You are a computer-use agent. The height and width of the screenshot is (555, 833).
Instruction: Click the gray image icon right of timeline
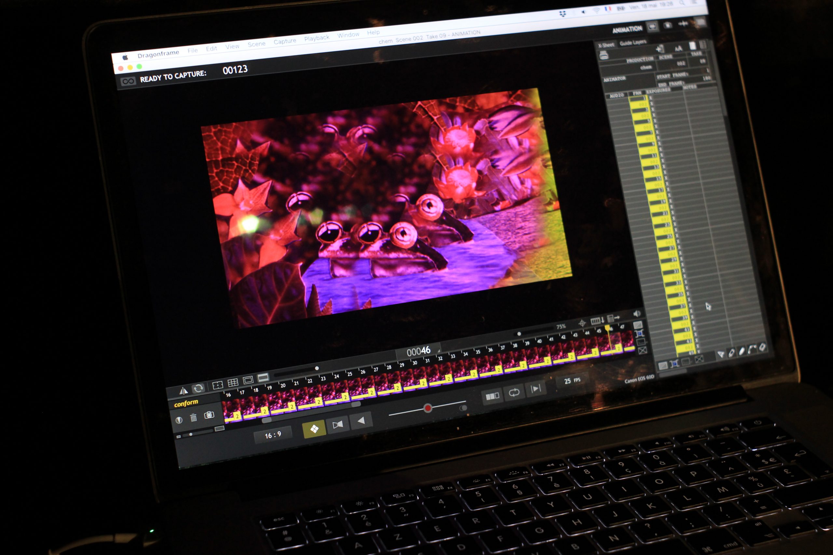pos(638,325)
